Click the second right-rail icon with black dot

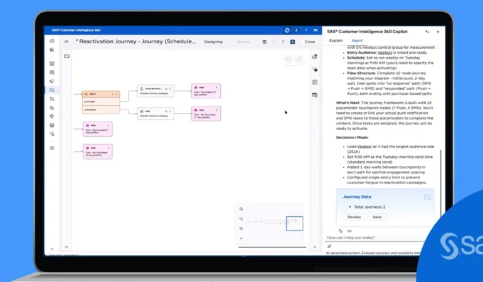(x=314, y=70)
